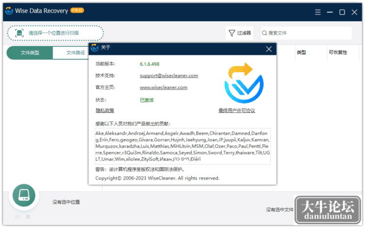Click the 官方主页 label
Screen dimensions: 365x228
click(105, 87)
